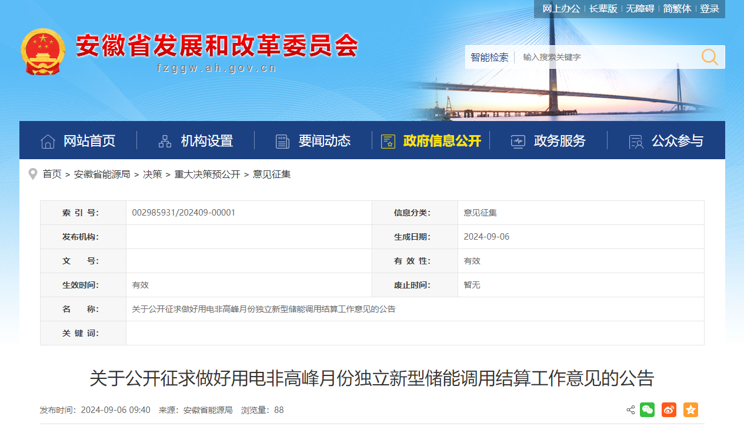Open the 公众参与 menu item
This screenshot has width=744, height=440.
point(678,141)
